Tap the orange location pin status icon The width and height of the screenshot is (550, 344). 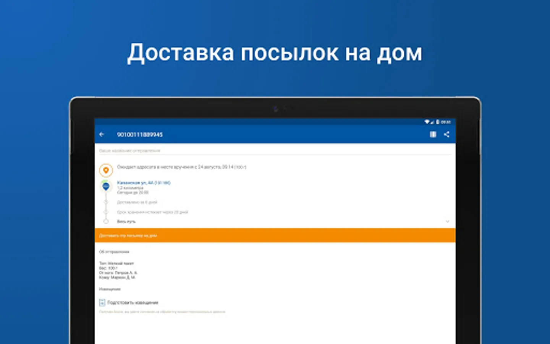click(106, 170)
